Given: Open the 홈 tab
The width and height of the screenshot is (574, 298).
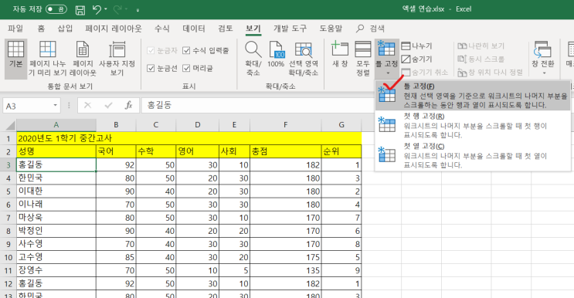Looking at the screenshot, I should click(x=41, y=28).
